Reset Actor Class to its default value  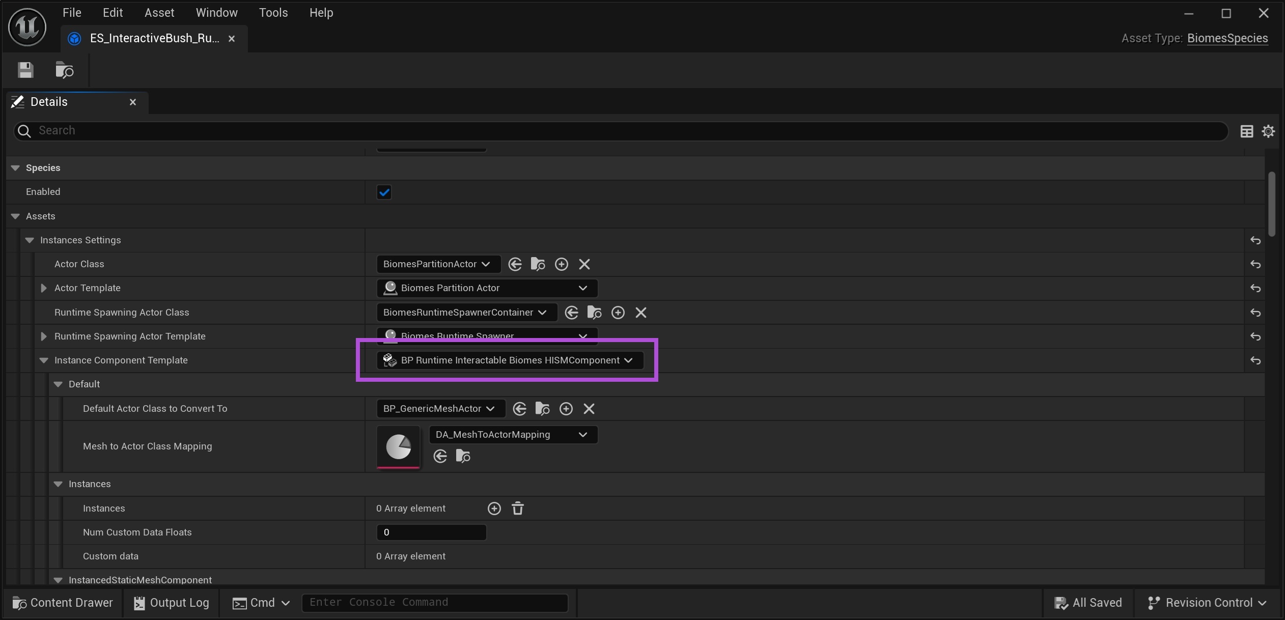click(1255, 264)
